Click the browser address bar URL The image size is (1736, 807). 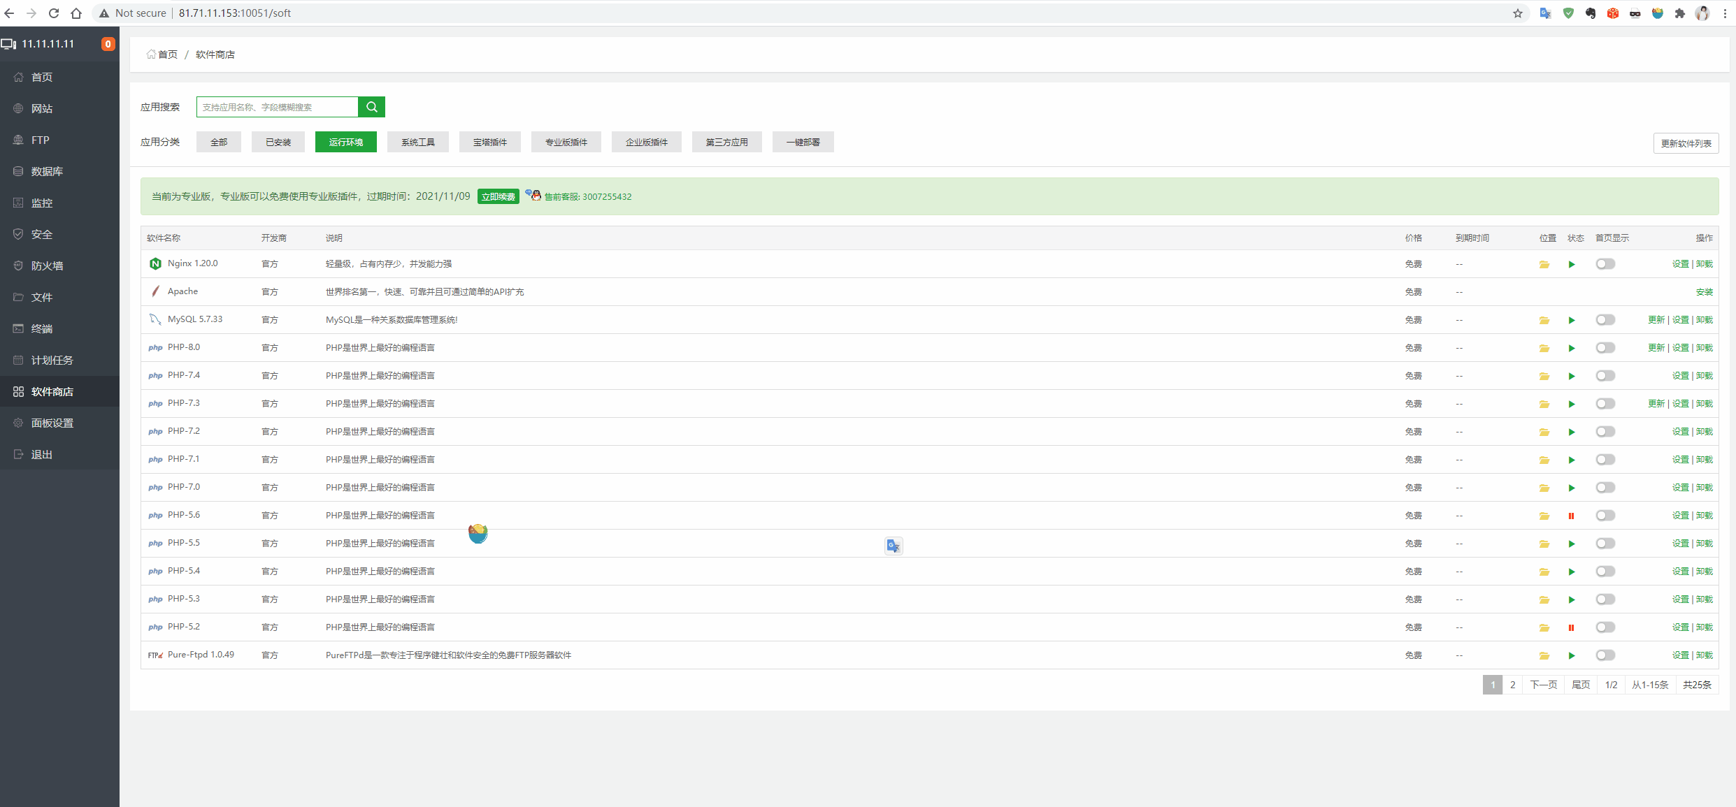235,13
